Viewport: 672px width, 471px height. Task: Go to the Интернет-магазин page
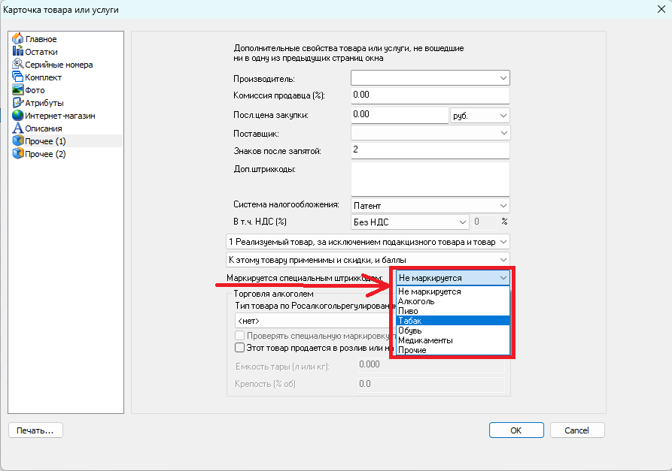click(60, 116)
